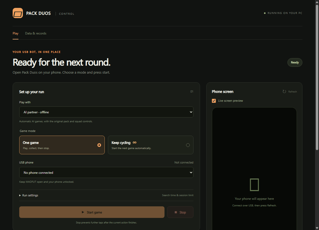The width and height of the screenshot is (319, 230).
Task: Click the phone outline placeholder icon
Action: 254,185
